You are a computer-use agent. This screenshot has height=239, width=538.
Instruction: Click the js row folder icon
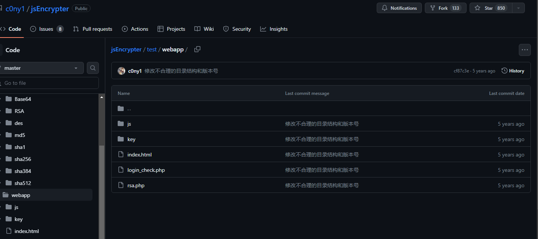(x=121, y=124)
